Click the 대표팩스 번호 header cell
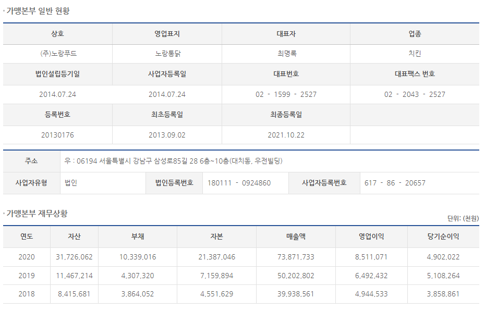Image resolution: width=485 pixels, height=311 pixels. tap(415, 74)
